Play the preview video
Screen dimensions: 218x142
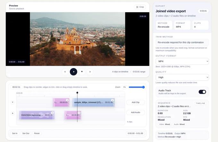(73, 72)
